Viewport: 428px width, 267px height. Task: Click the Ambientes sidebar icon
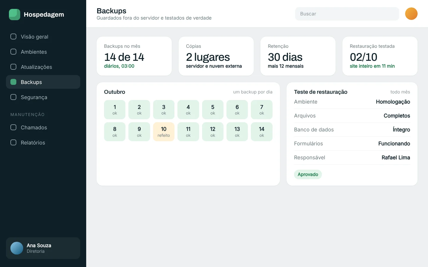(x=13, y=52)
